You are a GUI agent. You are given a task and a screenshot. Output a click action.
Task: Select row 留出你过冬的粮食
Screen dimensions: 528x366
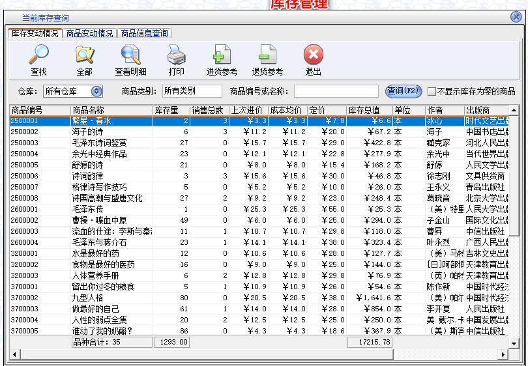pyautogui.click(x=259, y=287)
